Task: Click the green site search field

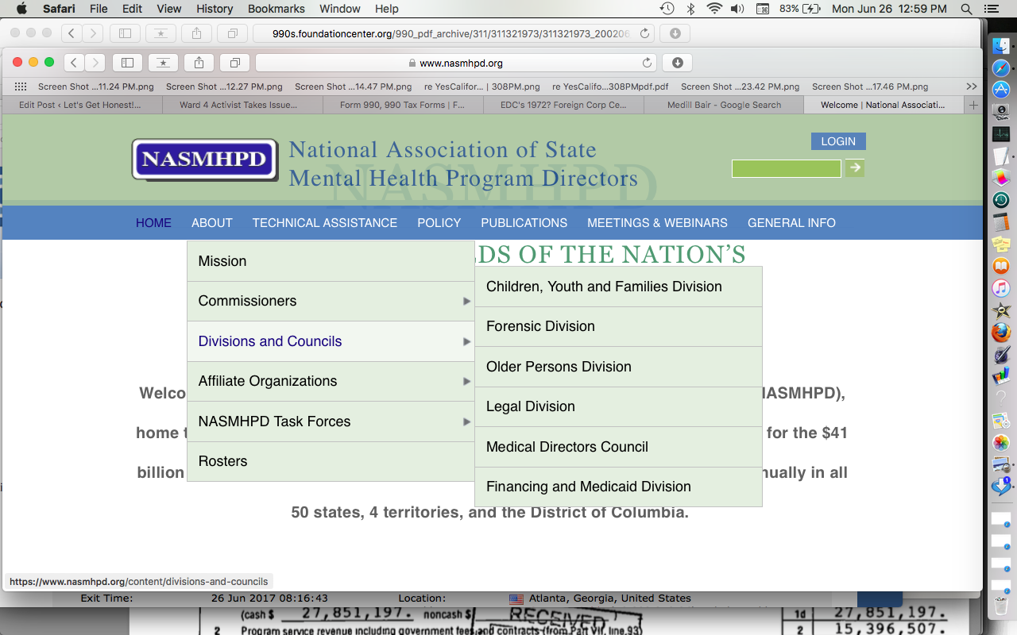Action: pyautogui.click(x=786, y=168)
